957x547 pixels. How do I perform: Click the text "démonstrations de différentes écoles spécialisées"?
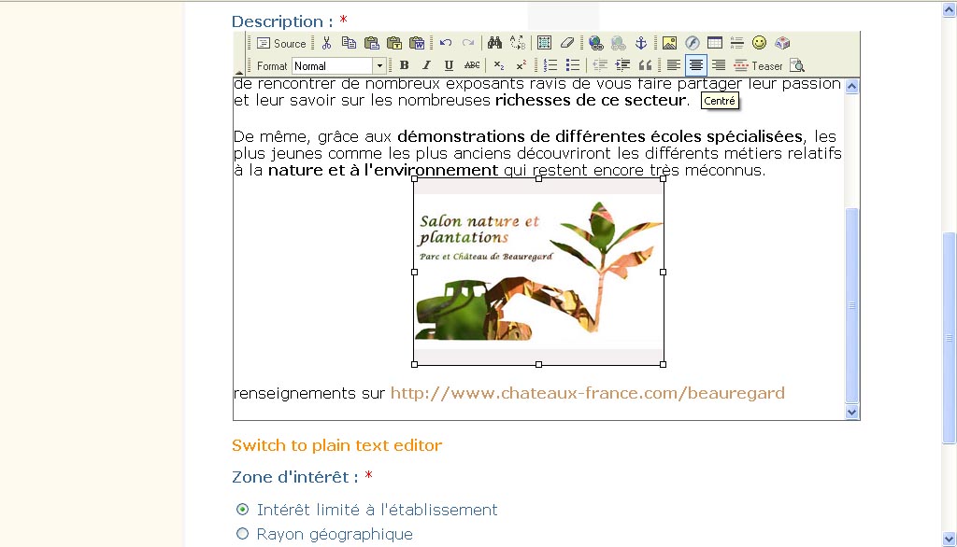coord(600,136)
